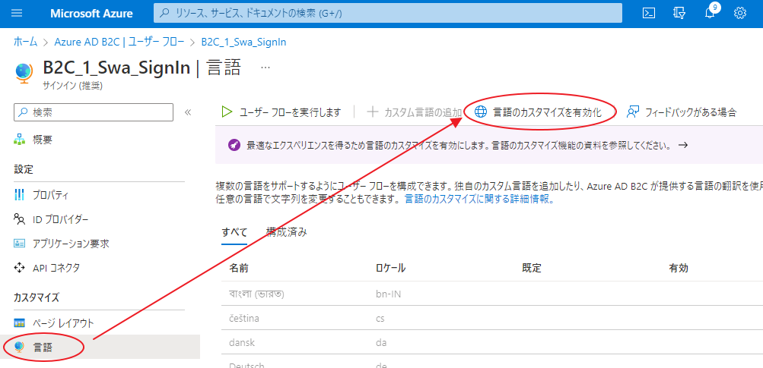Open the portal settings gear
This screenshot has height=368, width=763.
click(x=740, y=13)
